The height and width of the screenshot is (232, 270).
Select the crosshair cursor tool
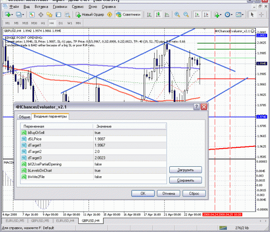point(261,15)
